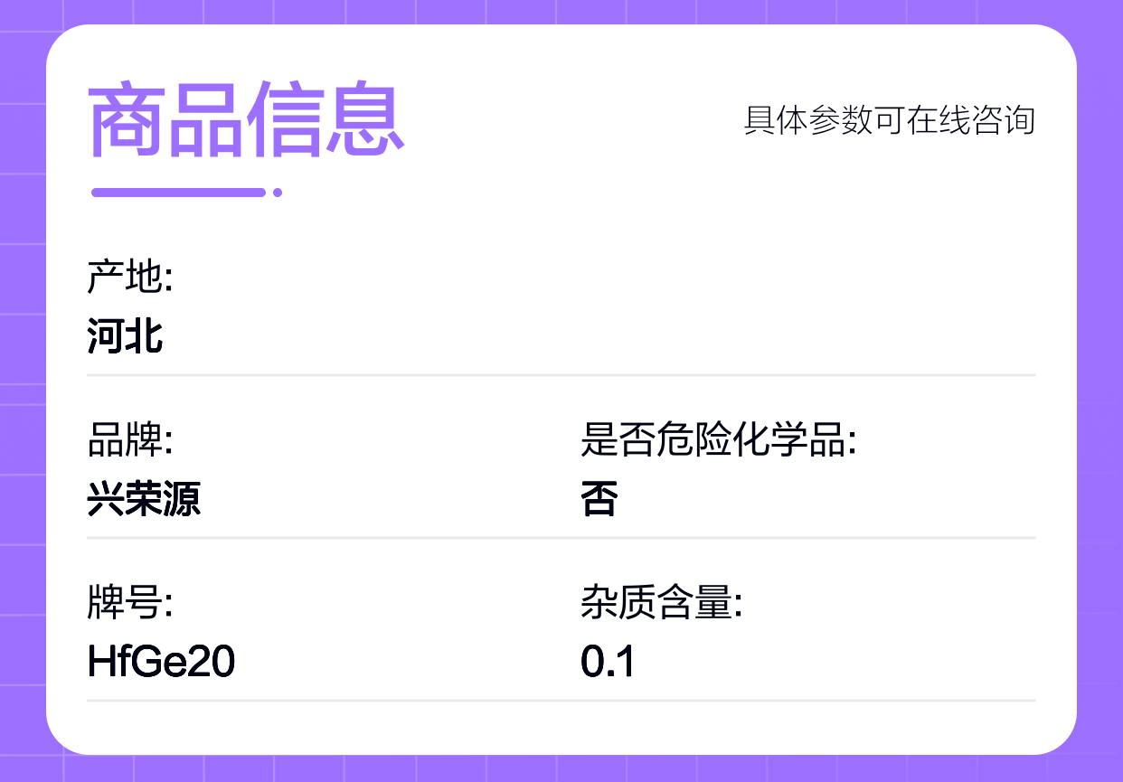This screenshot has width=1123, height=782.
Task: Click the 品牌 field label
Action: 129,442
